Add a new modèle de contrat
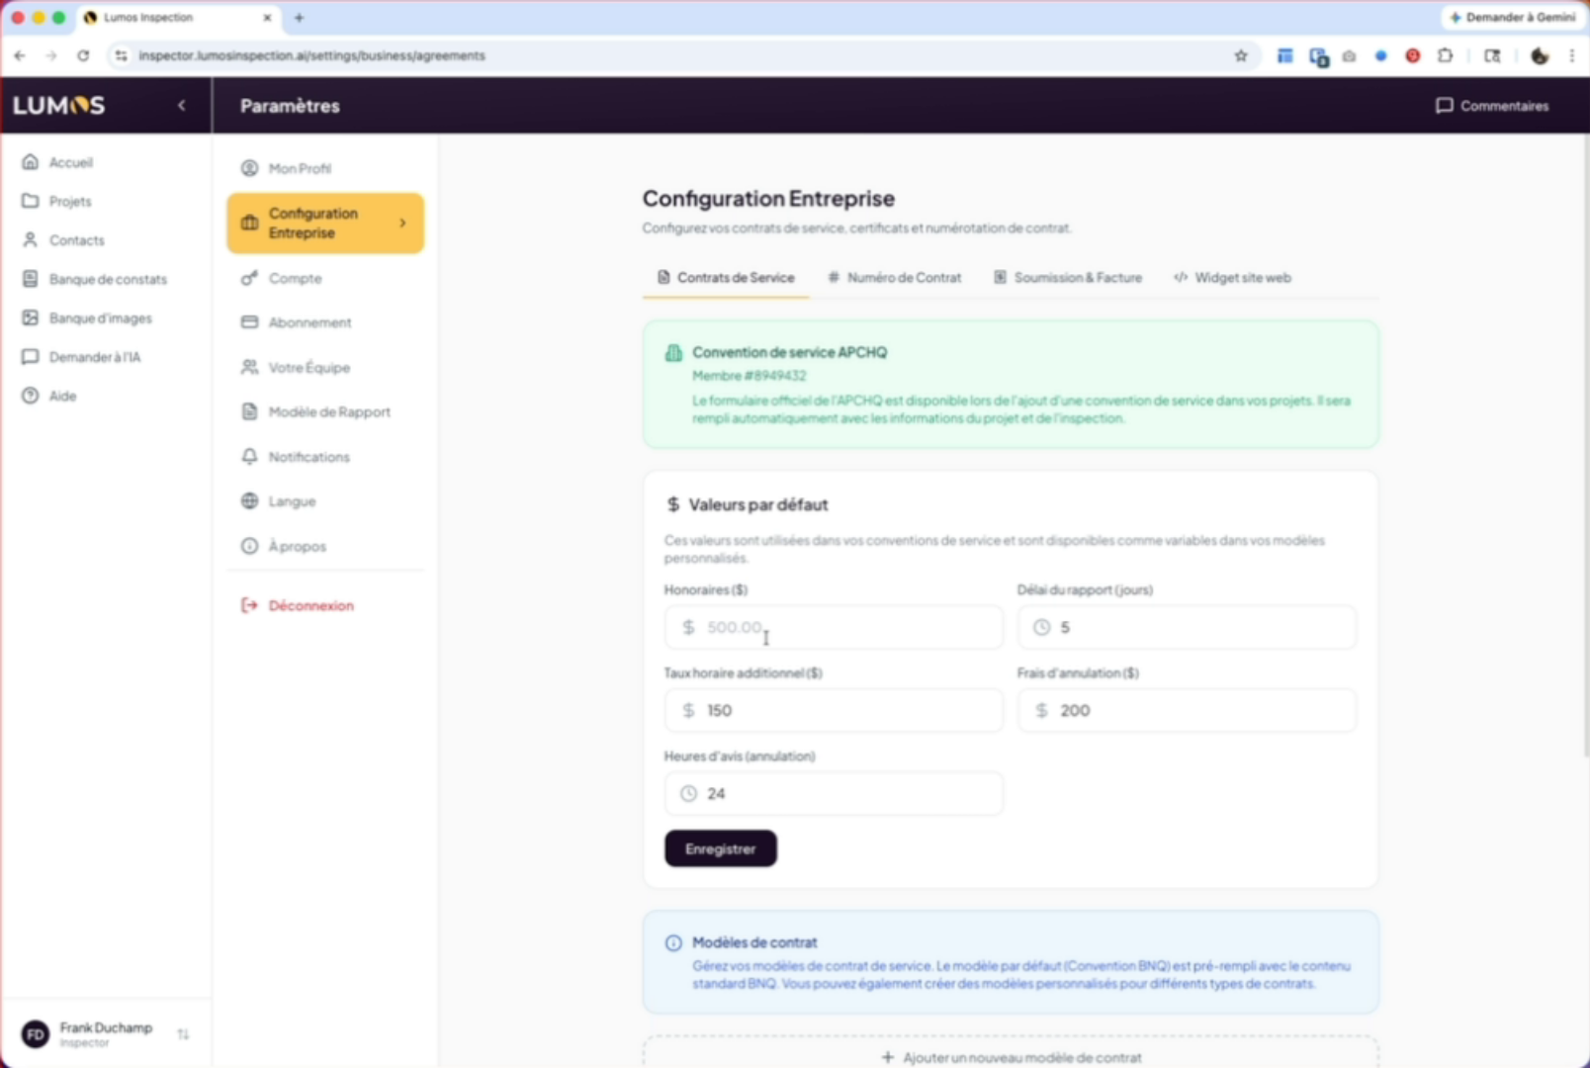This screenshot has width=1590, height=1068. [1011, 1057]
